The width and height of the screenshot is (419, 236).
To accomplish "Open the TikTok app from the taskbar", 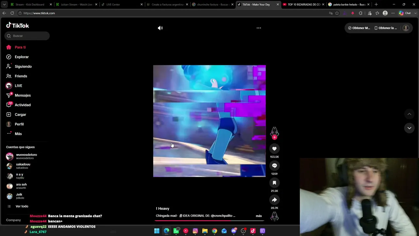I will click(253, 231).
